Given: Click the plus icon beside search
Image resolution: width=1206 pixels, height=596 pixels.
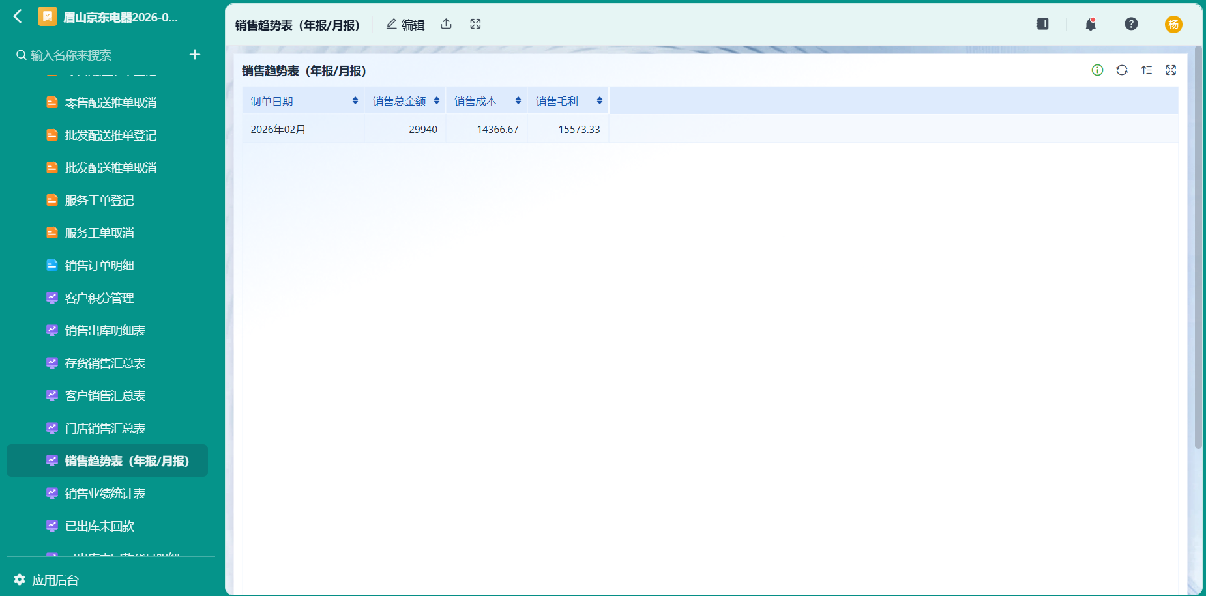Looking at the screenshot, I should [195, 55].
